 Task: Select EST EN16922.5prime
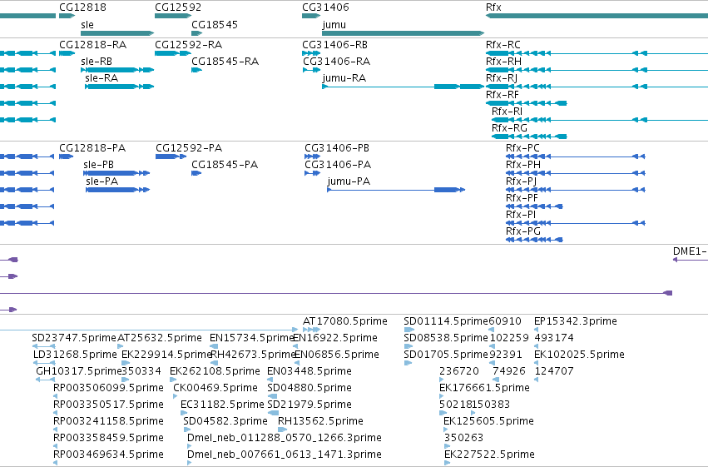pyautogui.click(x=335, y=338)
